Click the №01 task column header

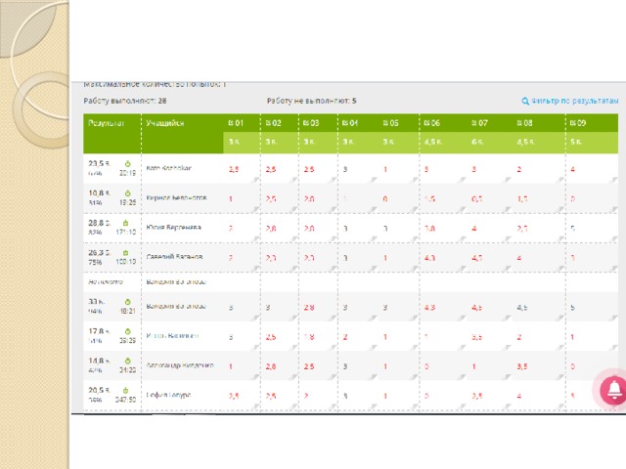236,123
